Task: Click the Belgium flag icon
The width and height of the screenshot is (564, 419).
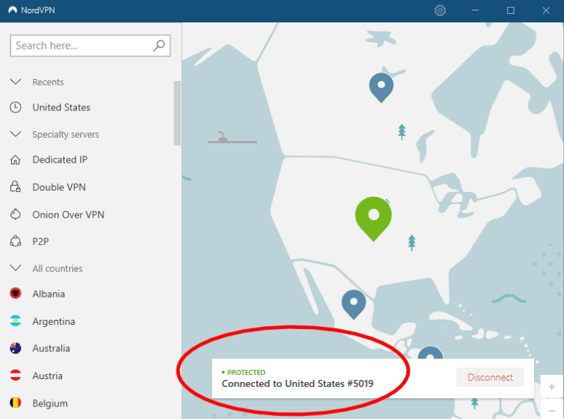Action: click(15, 403)
